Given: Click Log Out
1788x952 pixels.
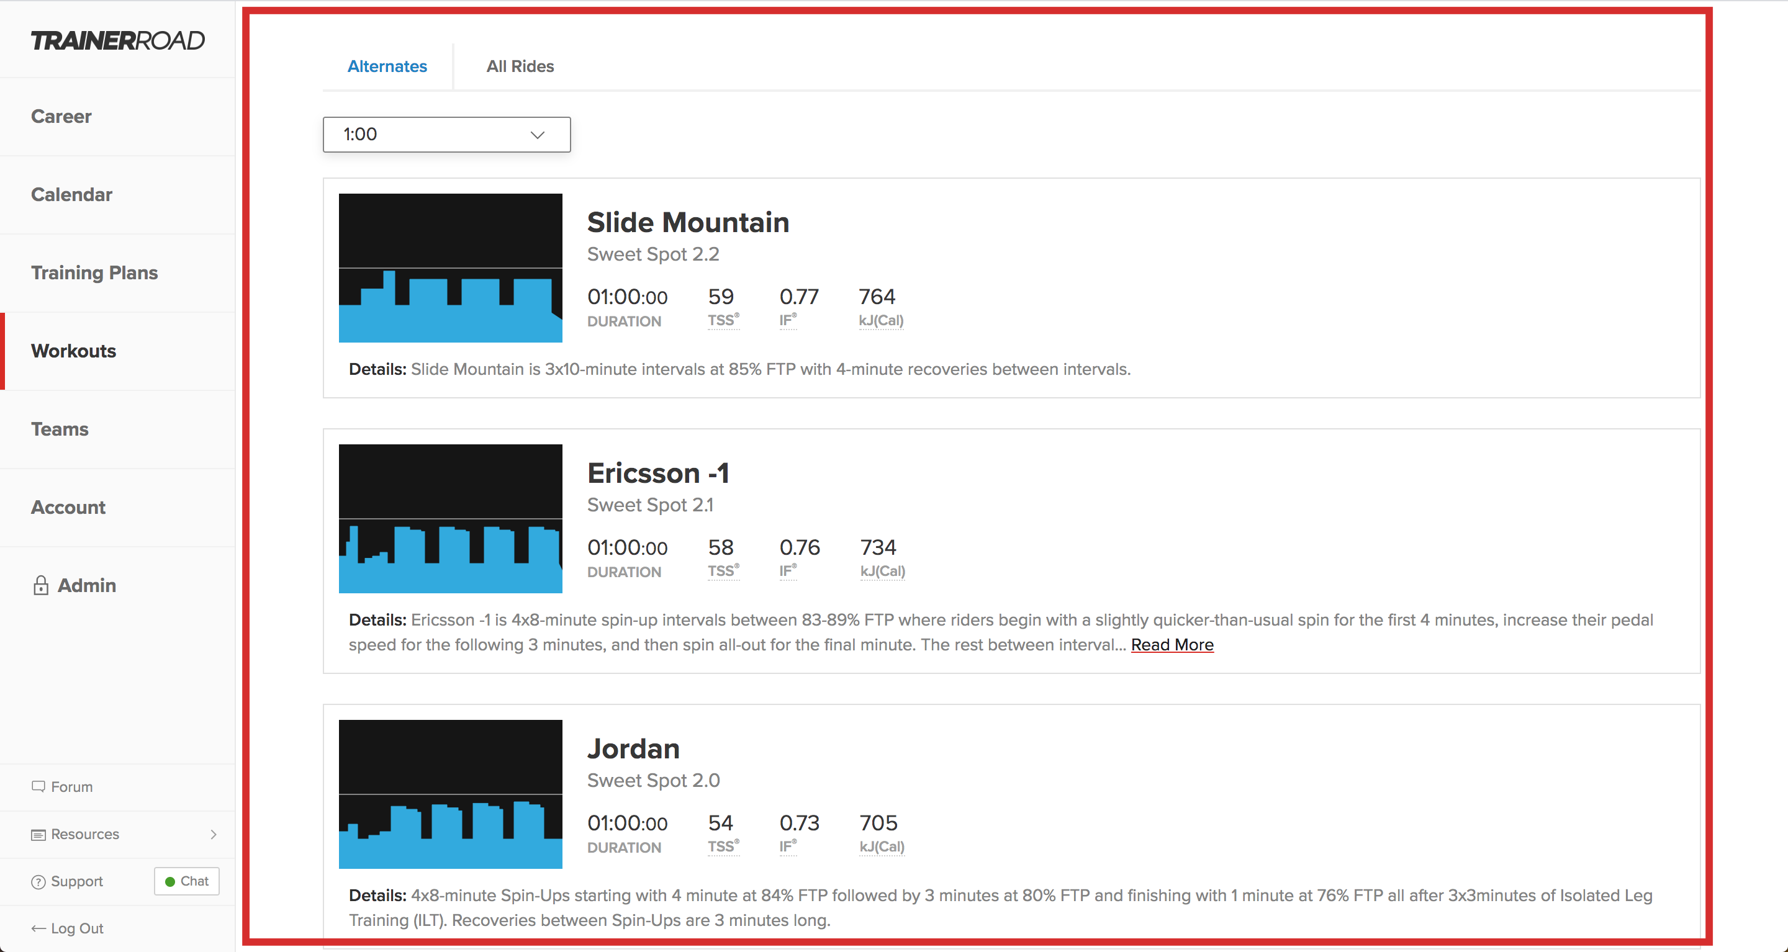Looking at the screenshot, I should [x=76, y=928].
